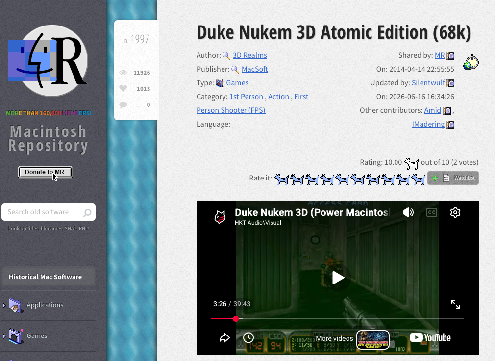Click the heart likes icon
This screenshot has width=495, height=361.
tap(123, 88)
